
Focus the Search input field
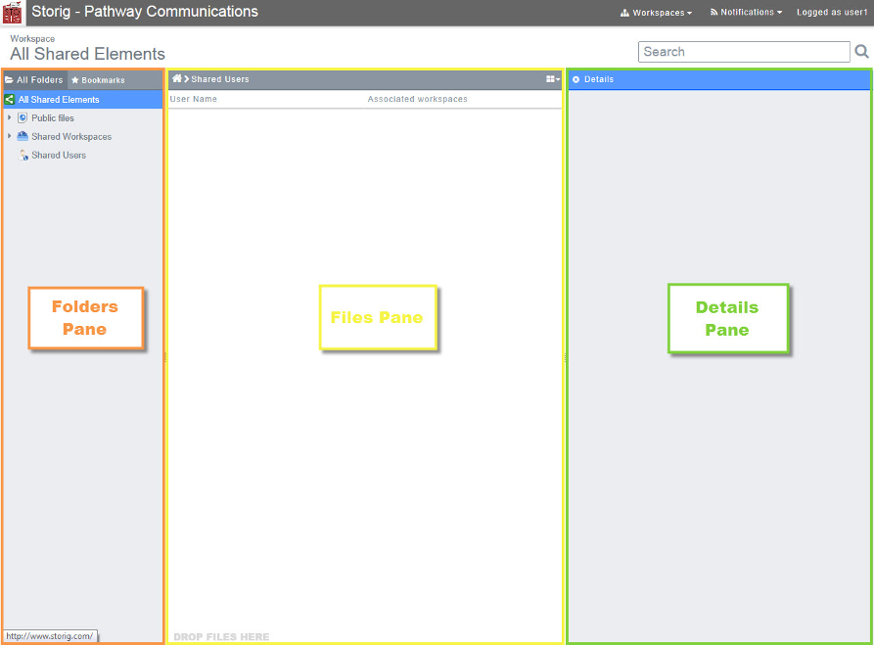click(x=744, y=52)
